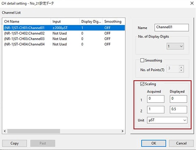
Task: Enable the Smoothing checkbox
Action: [142, 60]
